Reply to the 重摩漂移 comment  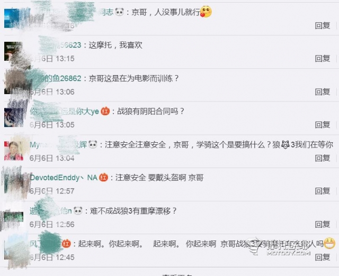[323, 224]
